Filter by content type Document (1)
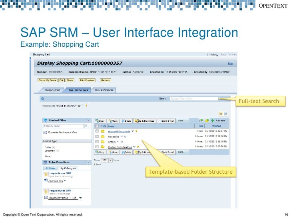Image resolution: width=291 pixels, height=218 pixels. [x=52, y=151]
